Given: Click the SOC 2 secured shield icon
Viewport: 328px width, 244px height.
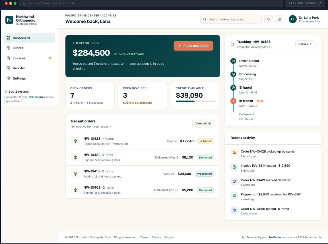Looking at the screenshot, I should click(x=6, y=92).
